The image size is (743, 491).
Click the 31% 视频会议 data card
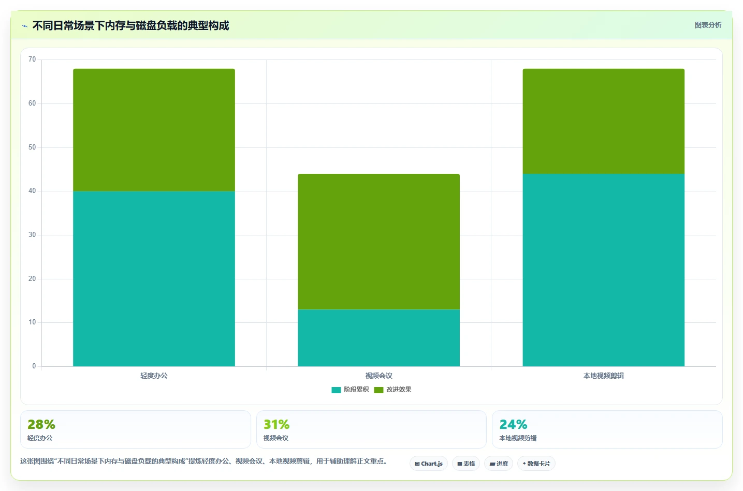pyautogui.click(x=371, y=429)
